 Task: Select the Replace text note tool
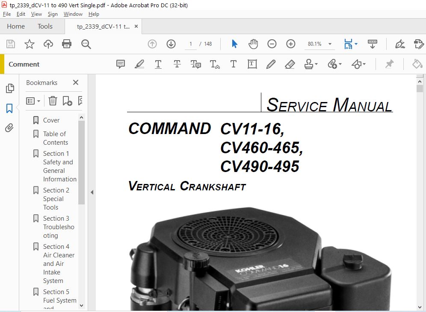[195, 64]
